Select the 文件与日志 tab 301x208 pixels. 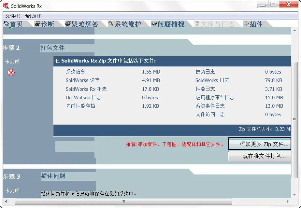click(x=217, y=24)
